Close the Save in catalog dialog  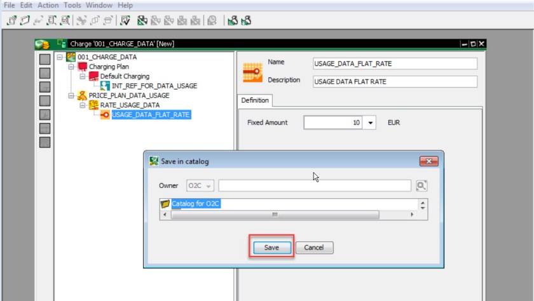point(428,161)
